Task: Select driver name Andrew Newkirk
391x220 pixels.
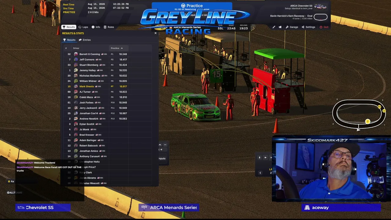Action: (89, 119)
